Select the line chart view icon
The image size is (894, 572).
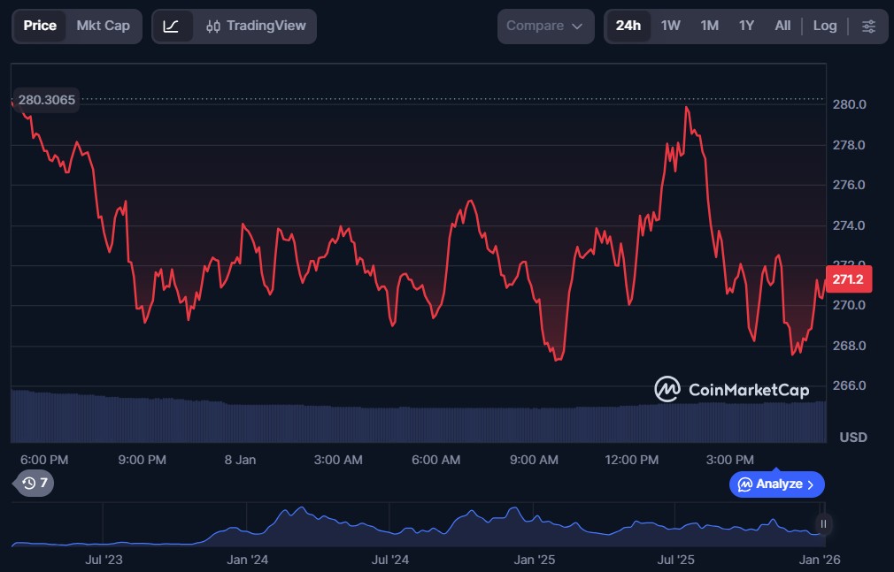pos(172,27)
